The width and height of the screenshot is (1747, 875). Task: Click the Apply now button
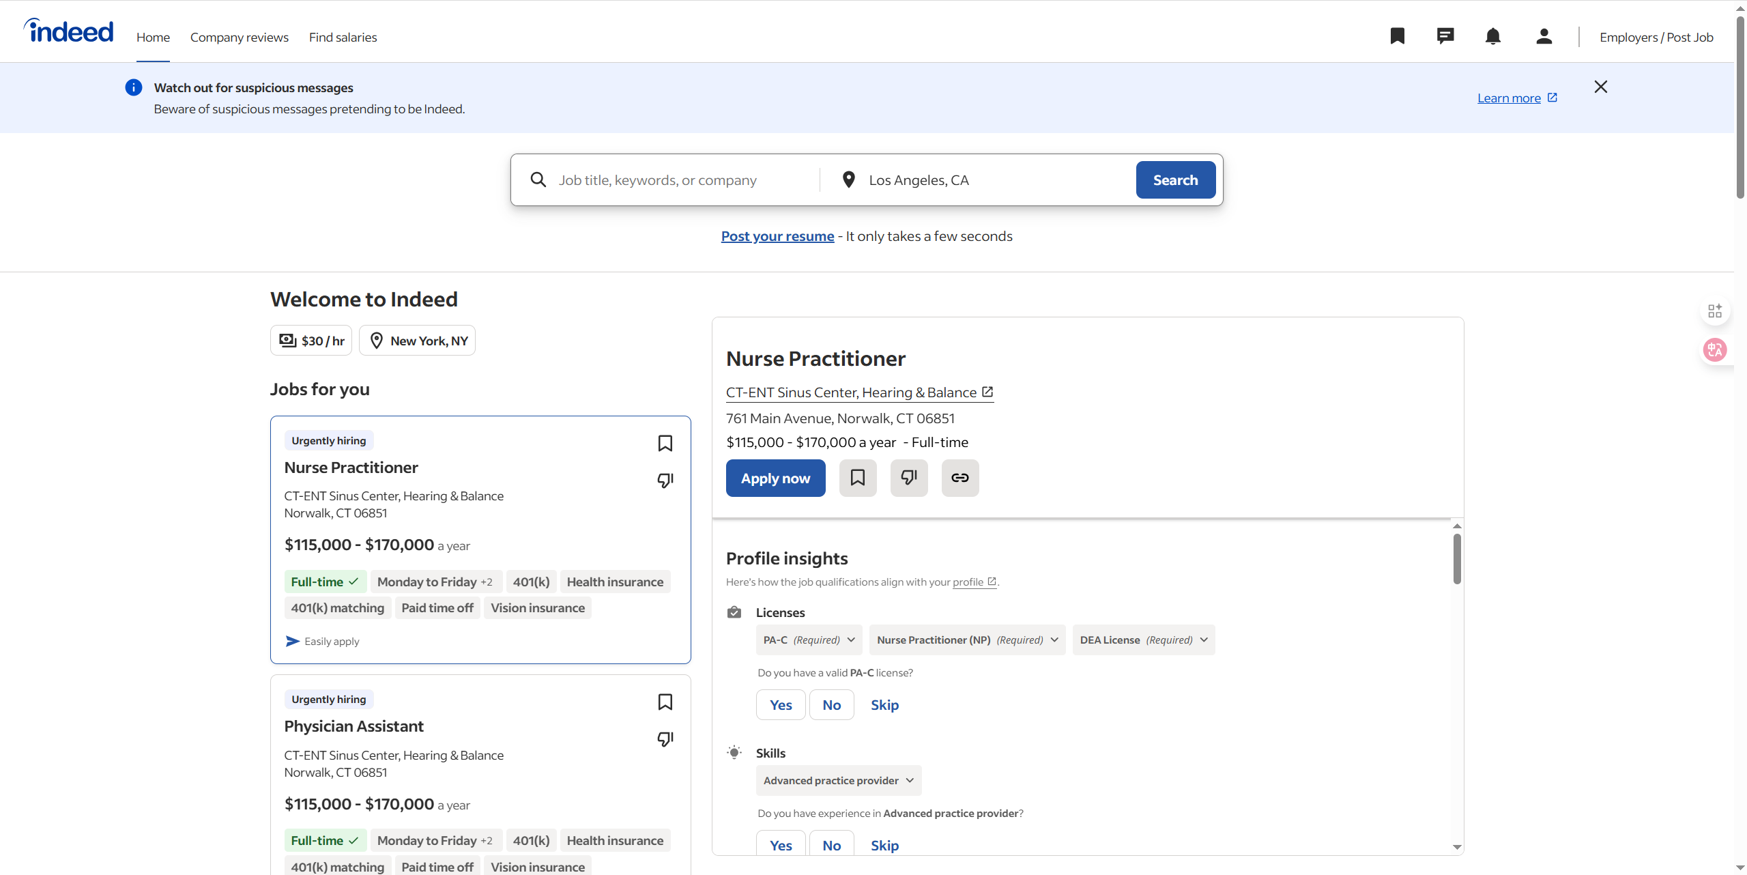coord(775,478)
